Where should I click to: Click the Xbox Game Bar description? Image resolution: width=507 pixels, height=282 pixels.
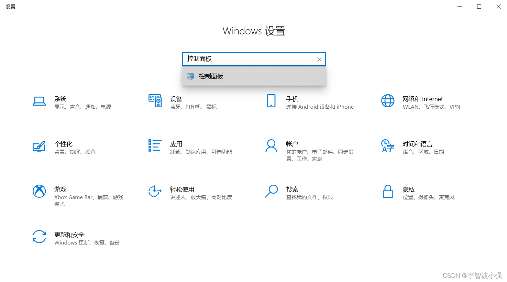pos(89,201)
